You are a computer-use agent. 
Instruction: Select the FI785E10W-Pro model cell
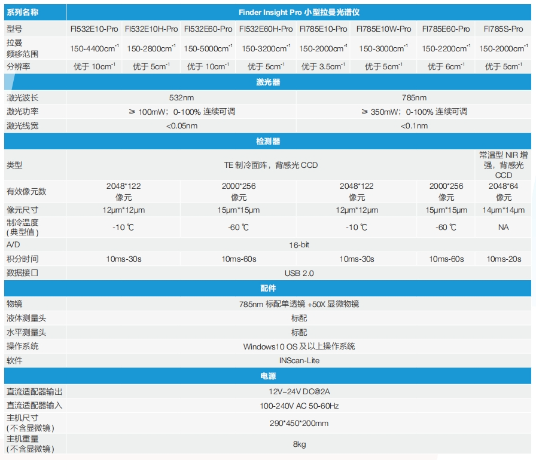point(383,29)
